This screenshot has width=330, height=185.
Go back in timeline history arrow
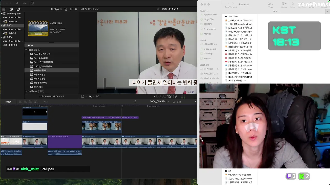(x=135, y=101)
